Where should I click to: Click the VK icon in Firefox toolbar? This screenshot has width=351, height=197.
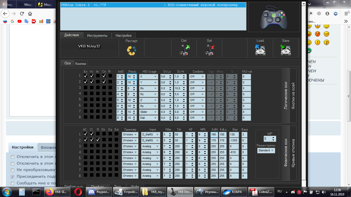coord(336,14)
